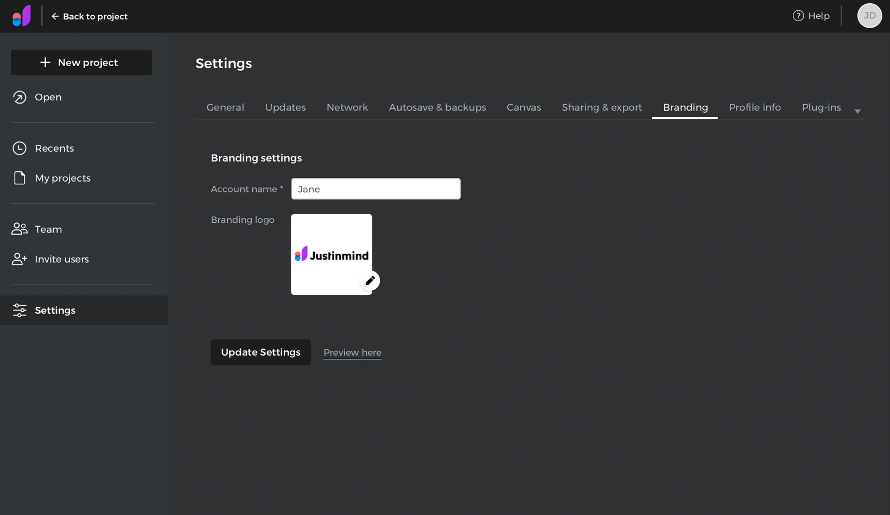Click the Account name input field
The height and width of the screenshot is (515, 890).
click(376, 189)
